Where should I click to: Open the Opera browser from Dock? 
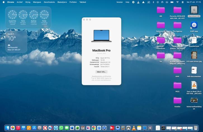(45, 128)
